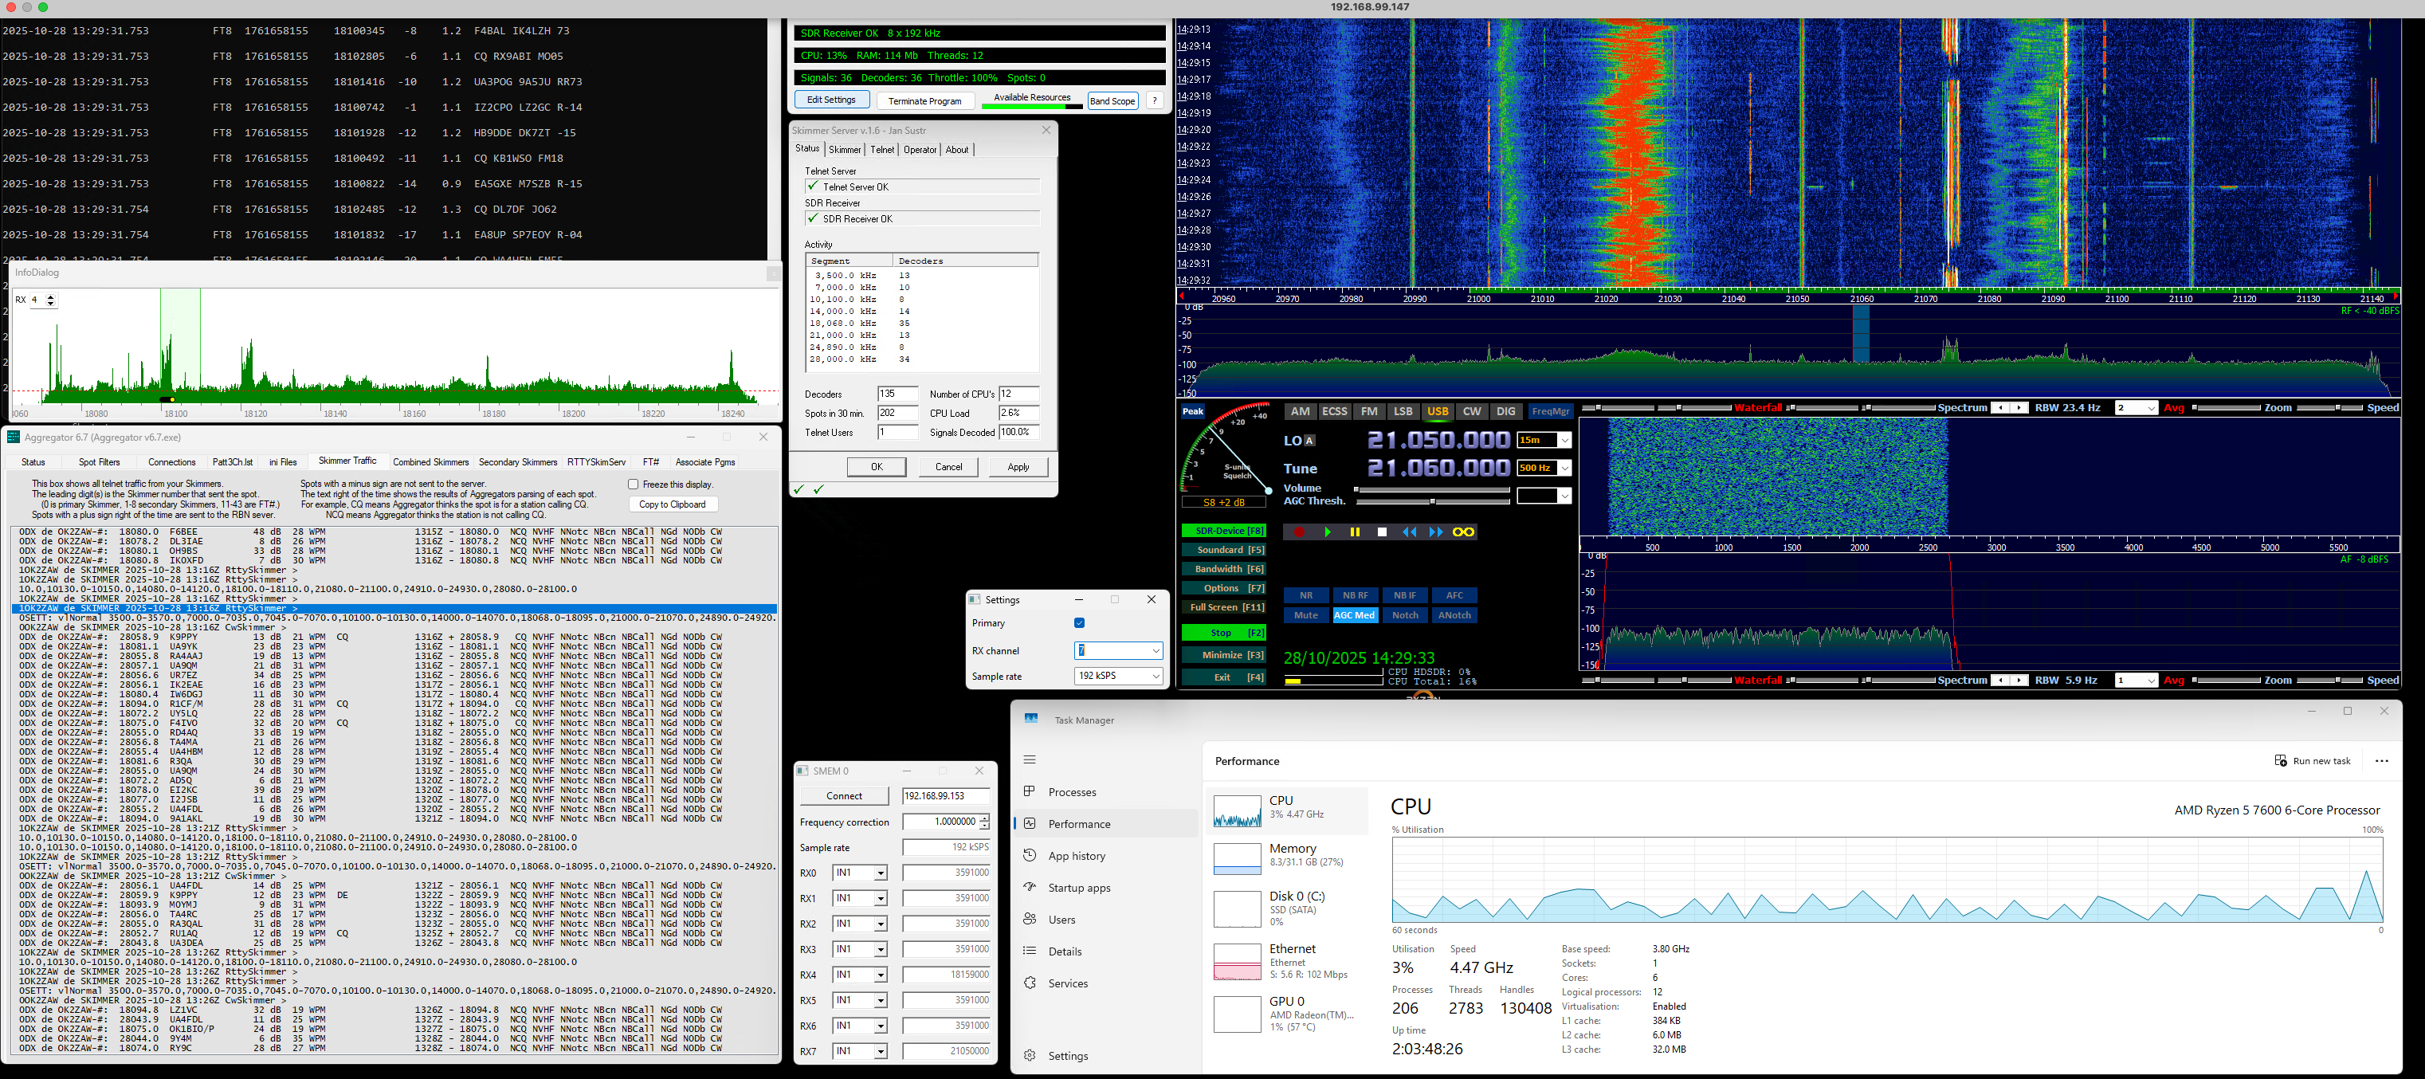Screen dimensions: 2425x1079
Task: Adjust the AGC Thresh. slider handle
Action: (1432, 502)
